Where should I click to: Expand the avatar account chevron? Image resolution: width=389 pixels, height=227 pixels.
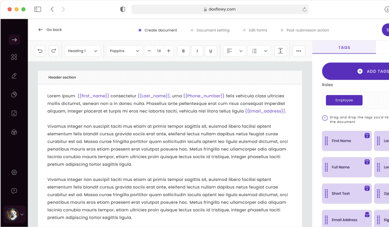pyautogui.click(x=22, y=214)
